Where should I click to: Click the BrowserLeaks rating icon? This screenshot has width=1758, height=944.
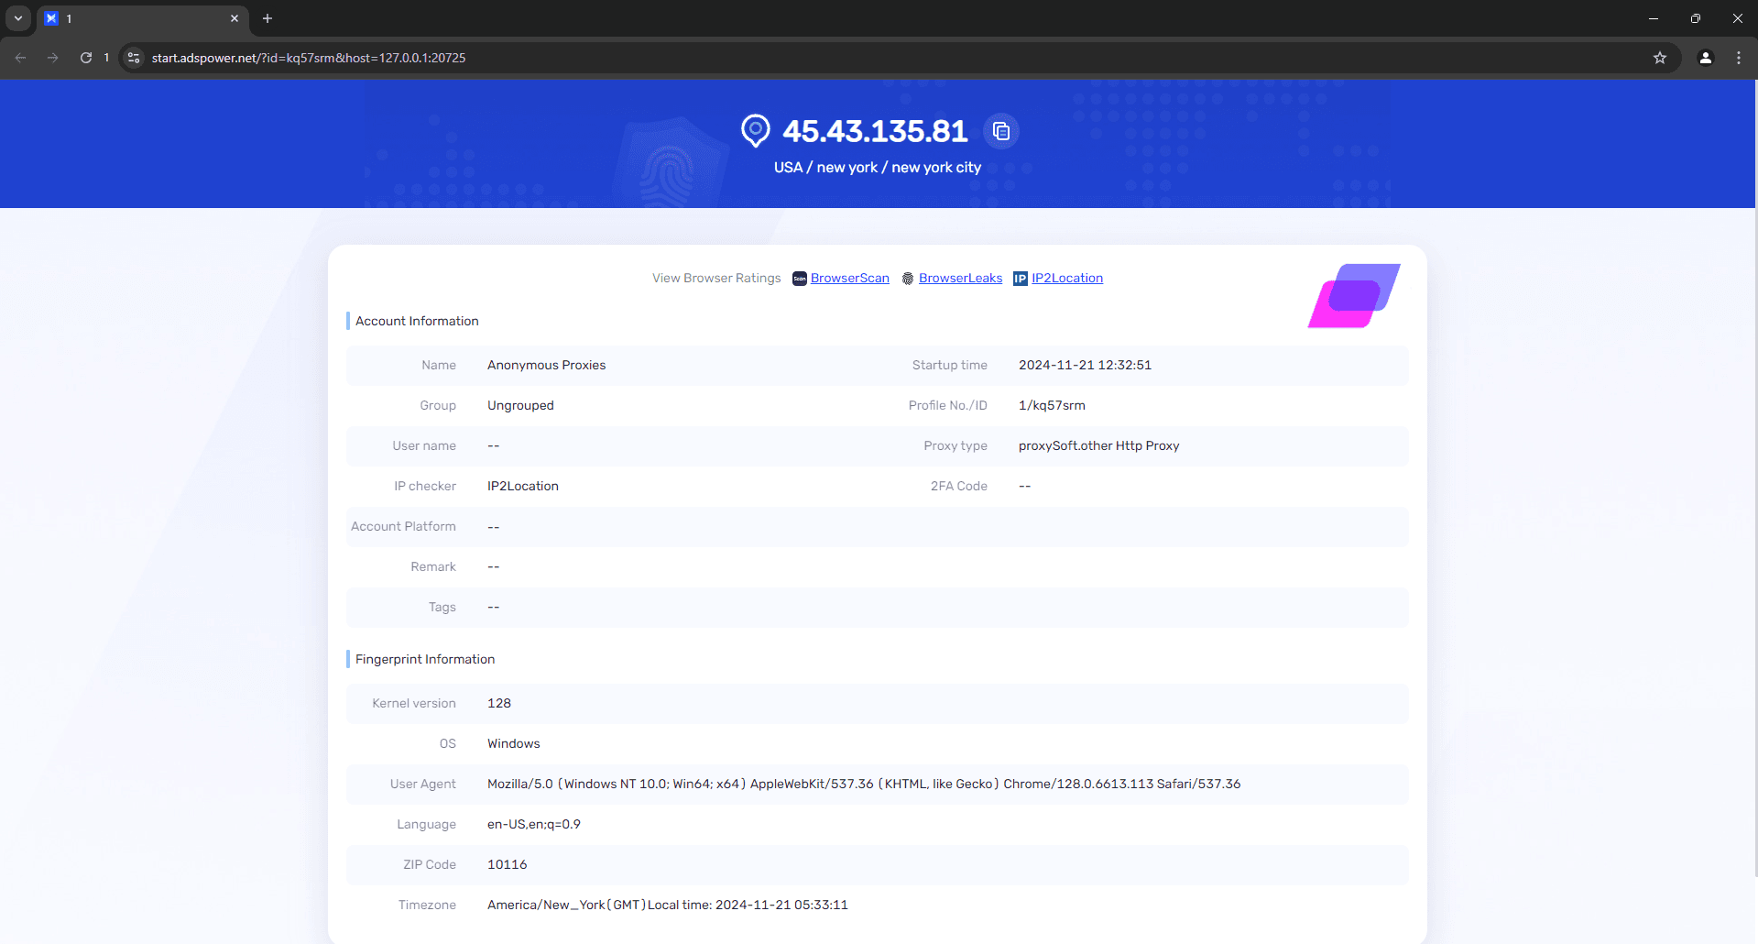coord(907,278)
